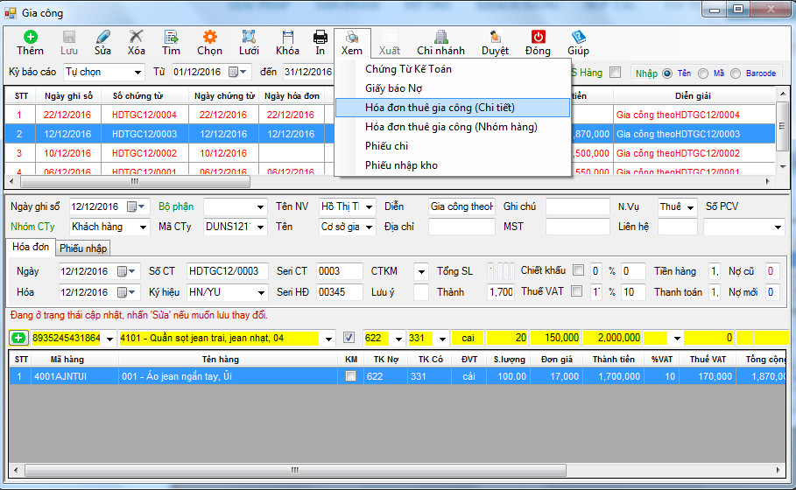Open the Chi nhánh branch icon
Image resolution: width=796 pixels, height=490 pixels.
[440, 37]
